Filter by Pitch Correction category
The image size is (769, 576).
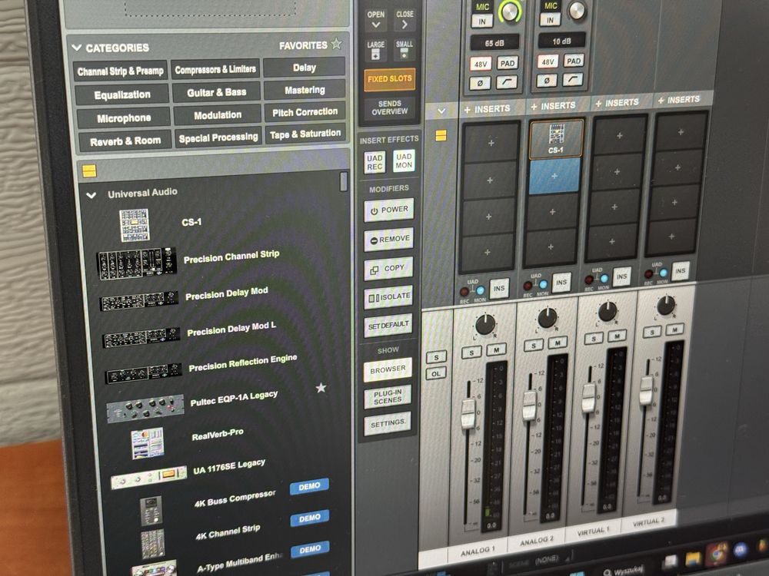click(x=305, y=112)
